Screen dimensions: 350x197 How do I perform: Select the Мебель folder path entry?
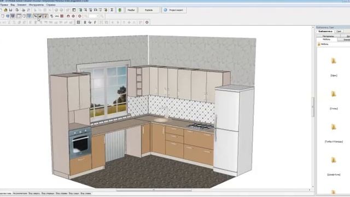pos(323,44)
